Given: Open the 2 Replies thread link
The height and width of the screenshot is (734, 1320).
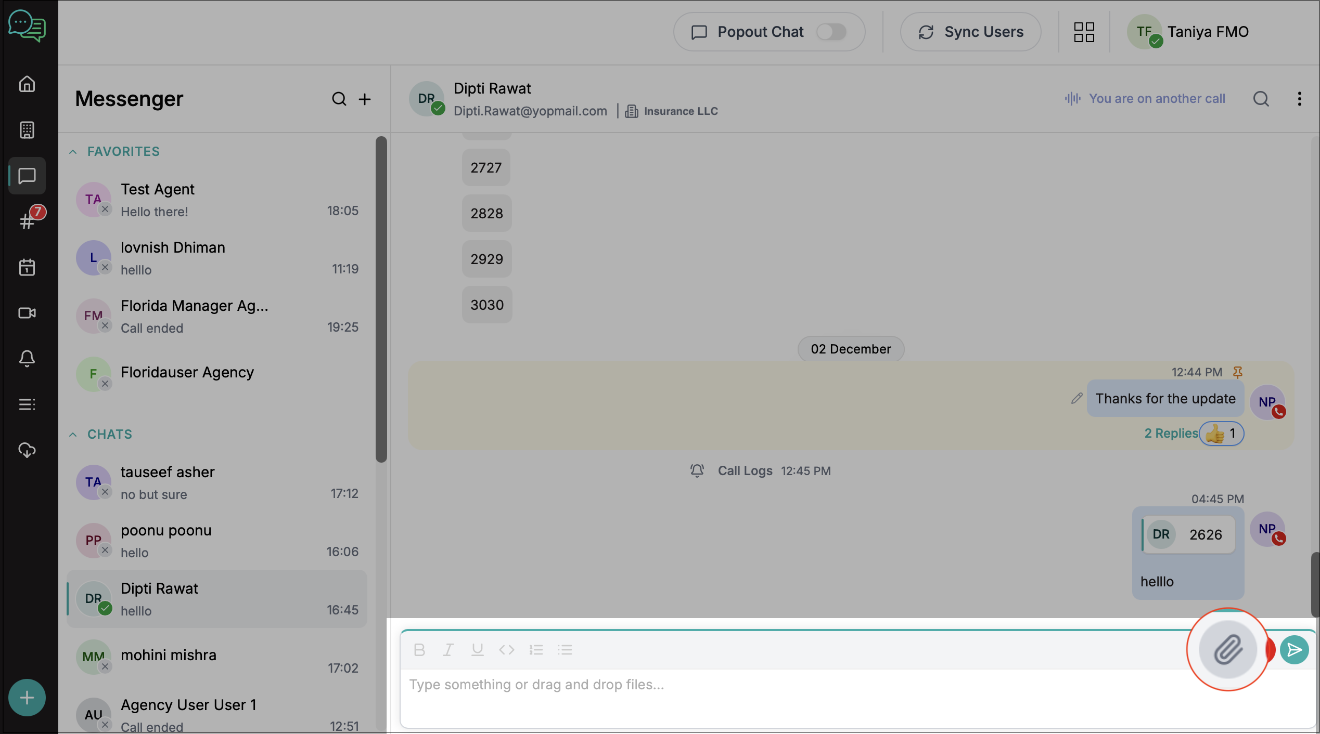Looking at the screenshot, I should point(1171,433).
